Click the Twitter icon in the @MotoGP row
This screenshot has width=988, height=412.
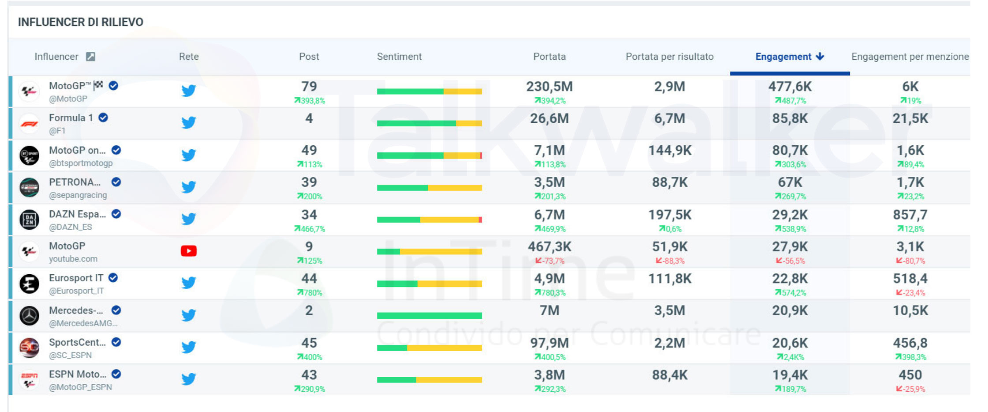(x=189, y=91)
